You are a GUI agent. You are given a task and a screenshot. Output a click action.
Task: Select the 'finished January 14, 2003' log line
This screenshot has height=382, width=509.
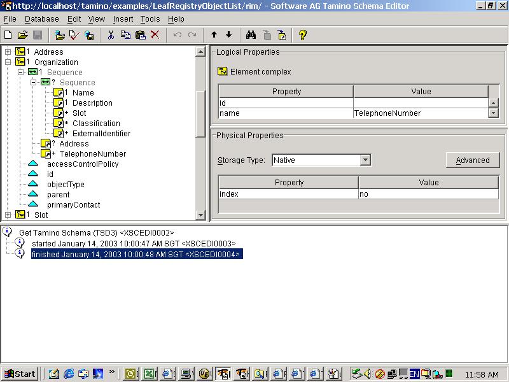(137, 254)
